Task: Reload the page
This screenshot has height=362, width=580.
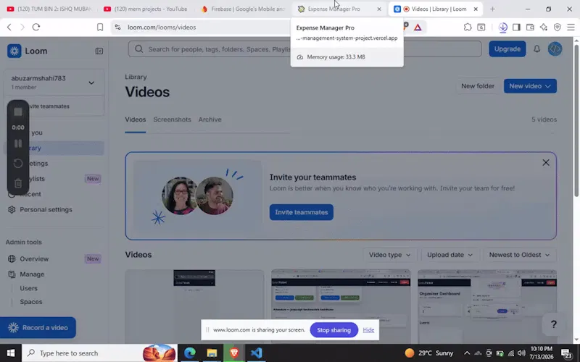Action: [x=36, y=27]
